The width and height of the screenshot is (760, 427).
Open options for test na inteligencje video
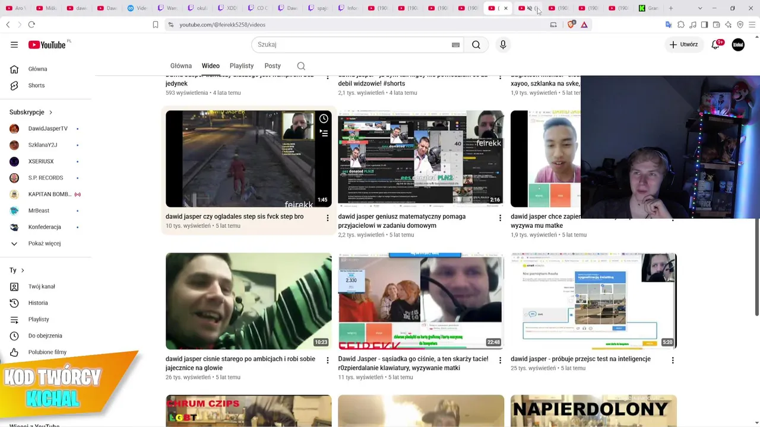[x=672, y=361]
